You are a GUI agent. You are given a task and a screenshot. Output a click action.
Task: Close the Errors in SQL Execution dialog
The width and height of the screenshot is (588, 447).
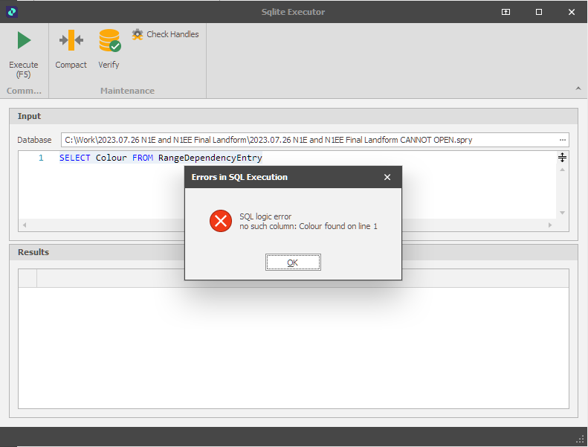click(387, 177)
